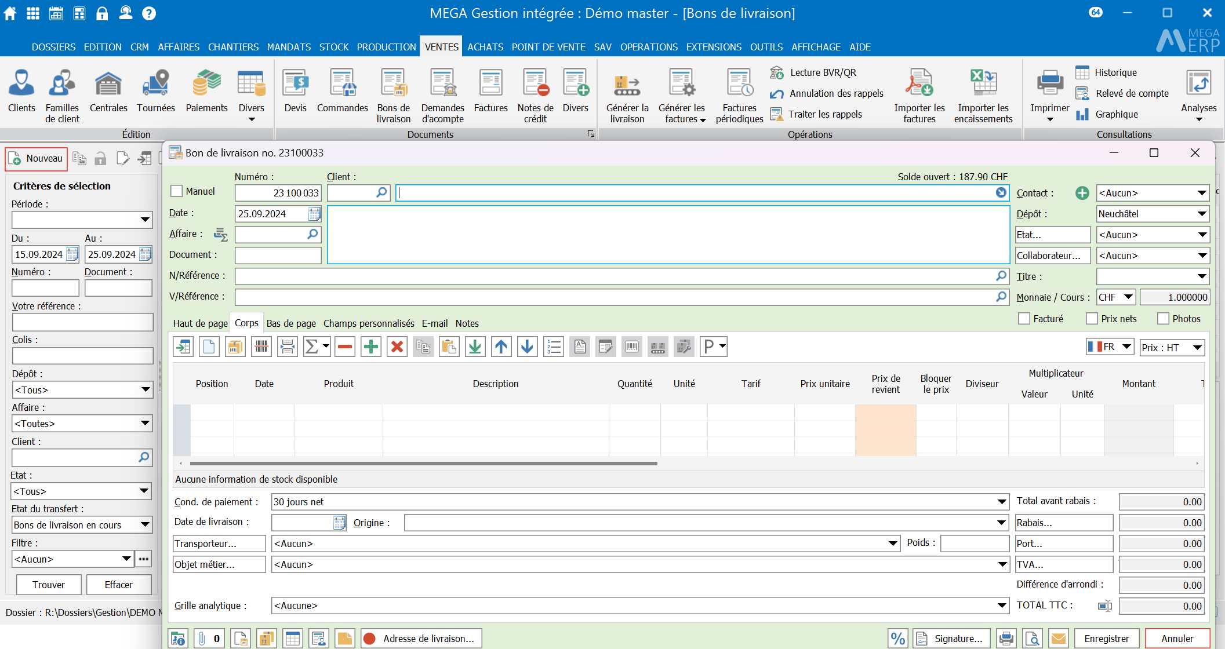Viewport: 1225px width, 649px height.
Task: Switch to Haut de page tab
Action: click(x=200, y=323)
